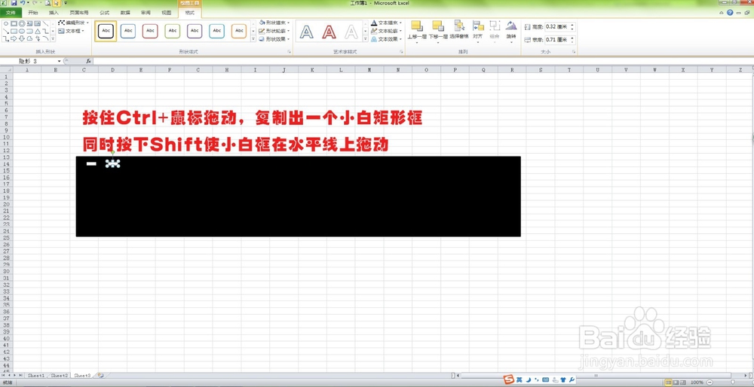Screen dimensions: 754x387
Task: Open the Name Box dropdown arrow
Action: [x=59, y=62]
